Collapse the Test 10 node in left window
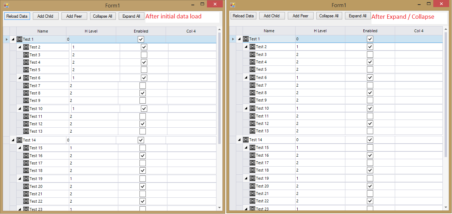The image size is (452, 214). (x=20, y=109)
